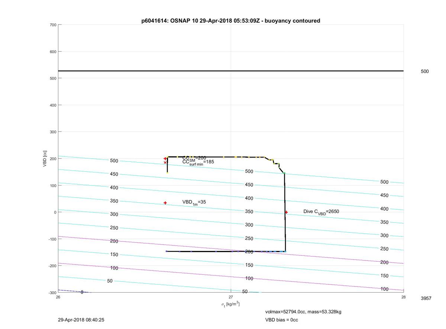This screenshot has width=446, height=329.
Task: Select the "VBD [cc]" y-axis label
Action: (45, 158)
